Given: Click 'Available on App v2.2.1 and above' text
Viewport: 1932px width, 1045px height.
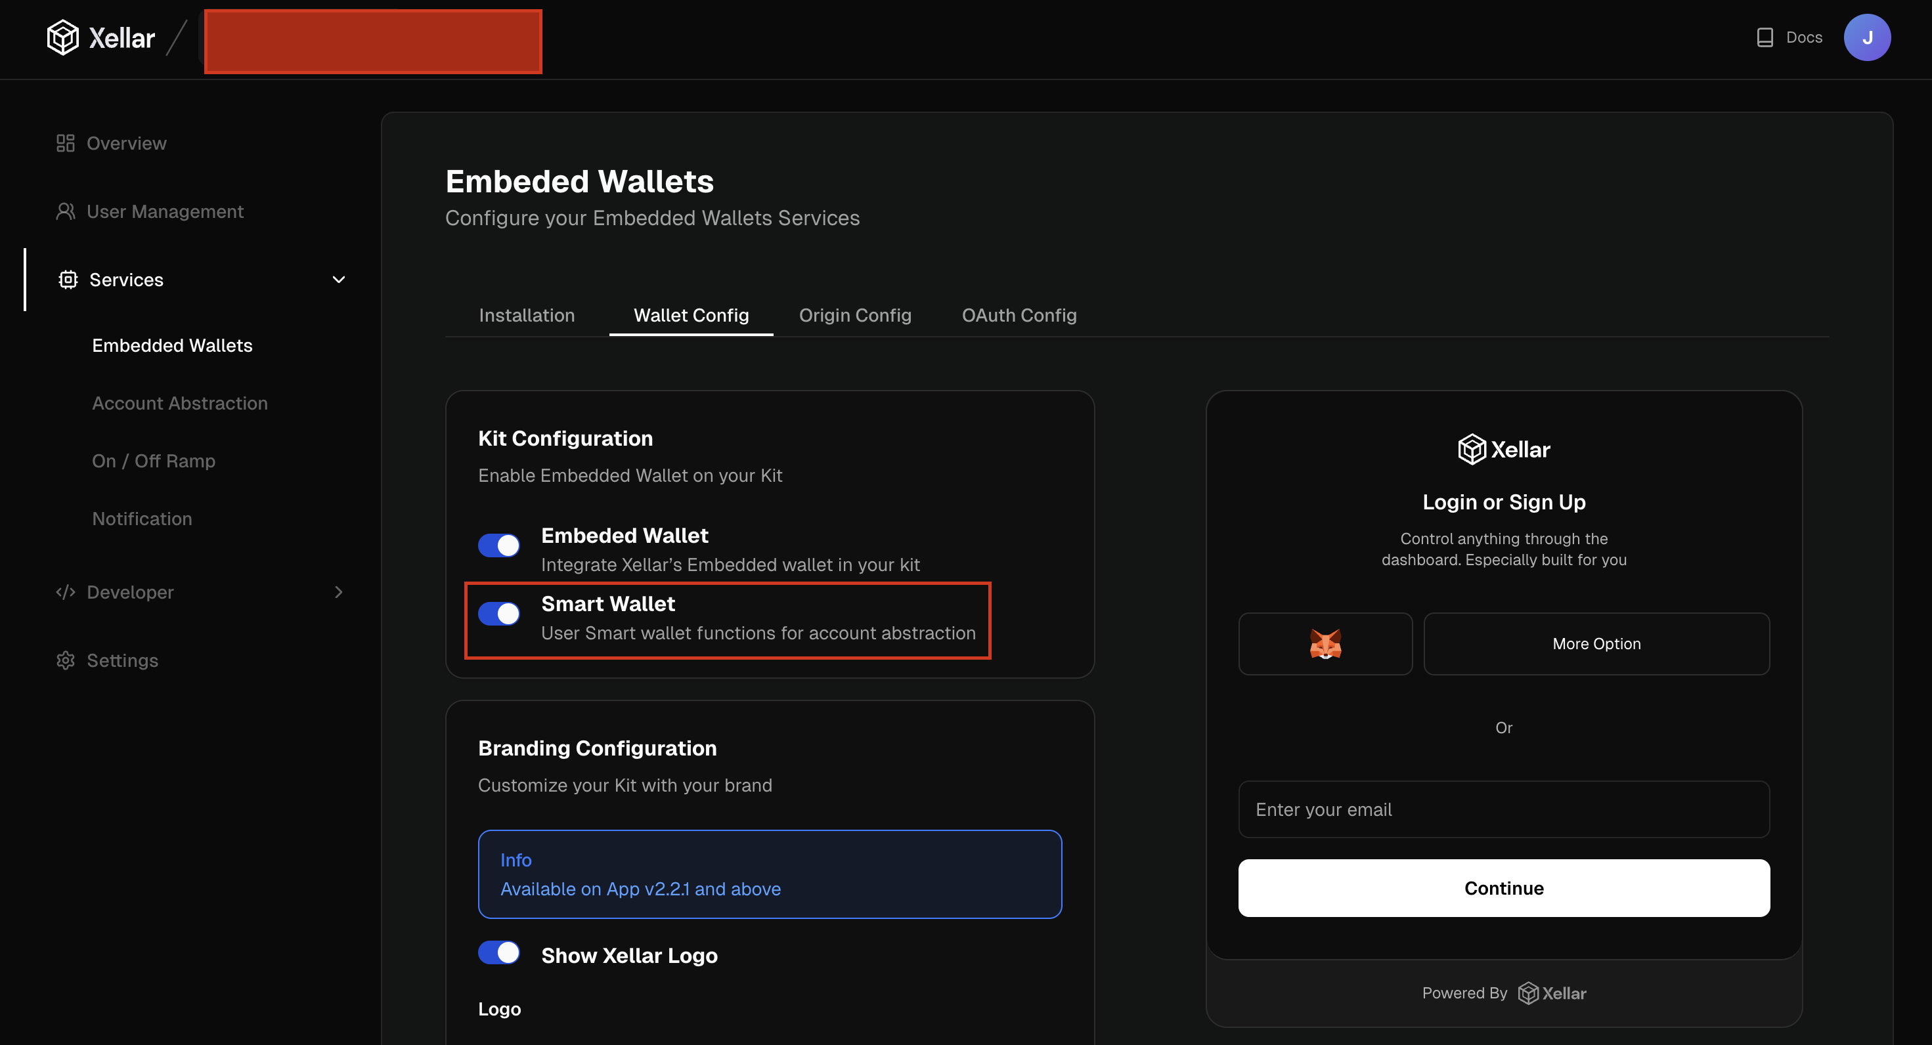Looking at the screenshot, I should click(x=640, y=889).
